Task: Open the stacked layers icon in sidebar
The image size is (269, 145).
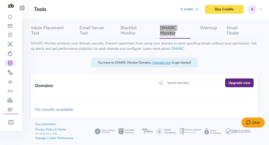Action: (x=10, y=82)
